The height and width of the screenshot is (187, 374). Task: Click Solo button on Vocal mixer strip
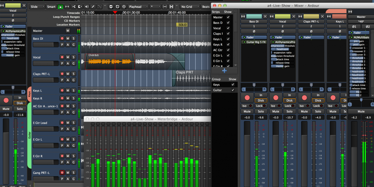[289, 112]
